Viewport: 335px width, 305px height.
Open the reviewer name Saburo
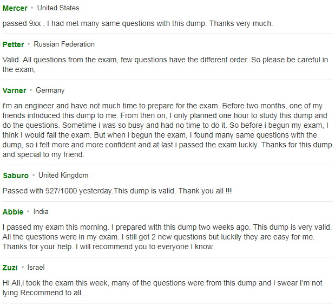coord(16,176)
